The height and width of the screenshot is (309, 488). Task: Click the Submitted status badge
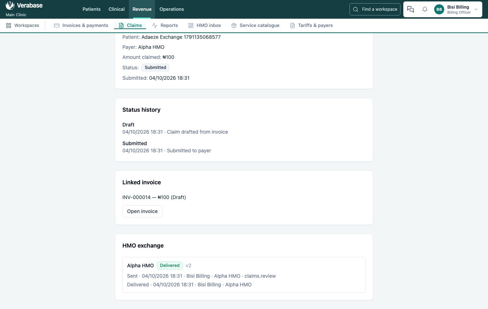point(155,68)
